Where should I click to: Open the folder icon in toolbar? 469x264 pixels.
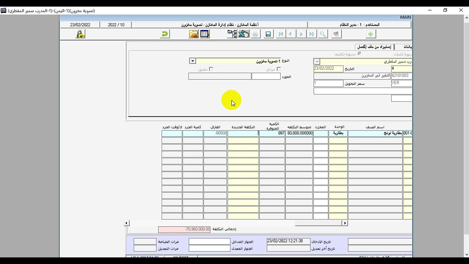coord(193,34)
